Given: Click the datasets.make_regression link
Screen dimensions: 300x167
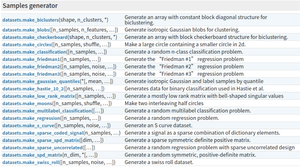Looking at the screenshot, I should [31, 118].
